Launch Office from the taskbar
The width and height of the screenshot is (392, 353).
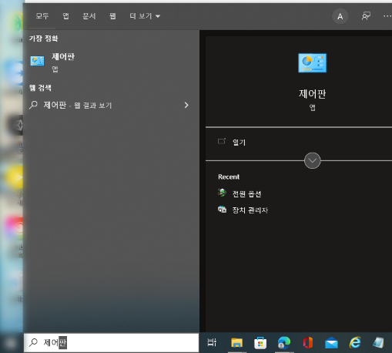coord(308,342)
